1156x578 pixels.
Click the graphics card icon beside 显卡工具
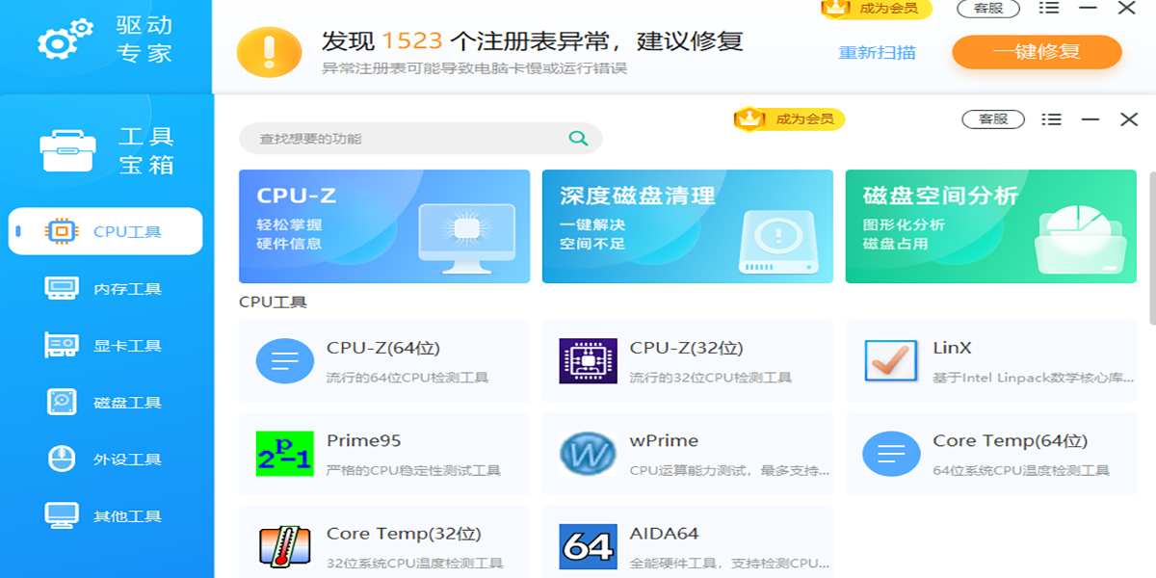click(62, 345)
